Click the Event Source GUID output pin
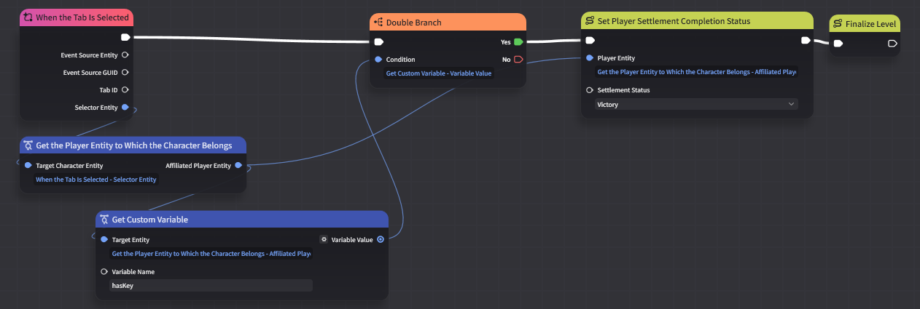920x309 pixels. coord(125,72)
